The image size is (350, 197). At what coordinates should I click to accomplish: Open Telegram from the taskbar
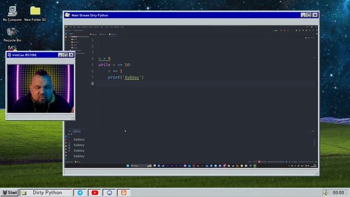(80, 193)
